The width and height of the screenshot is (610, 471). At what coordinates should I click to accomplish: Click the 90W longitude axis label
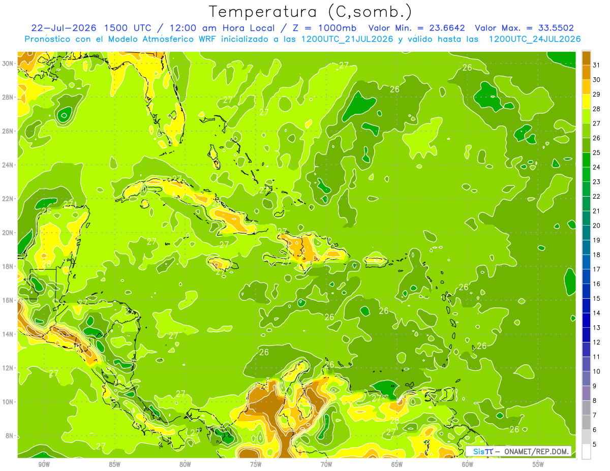(x=44, y=464)
